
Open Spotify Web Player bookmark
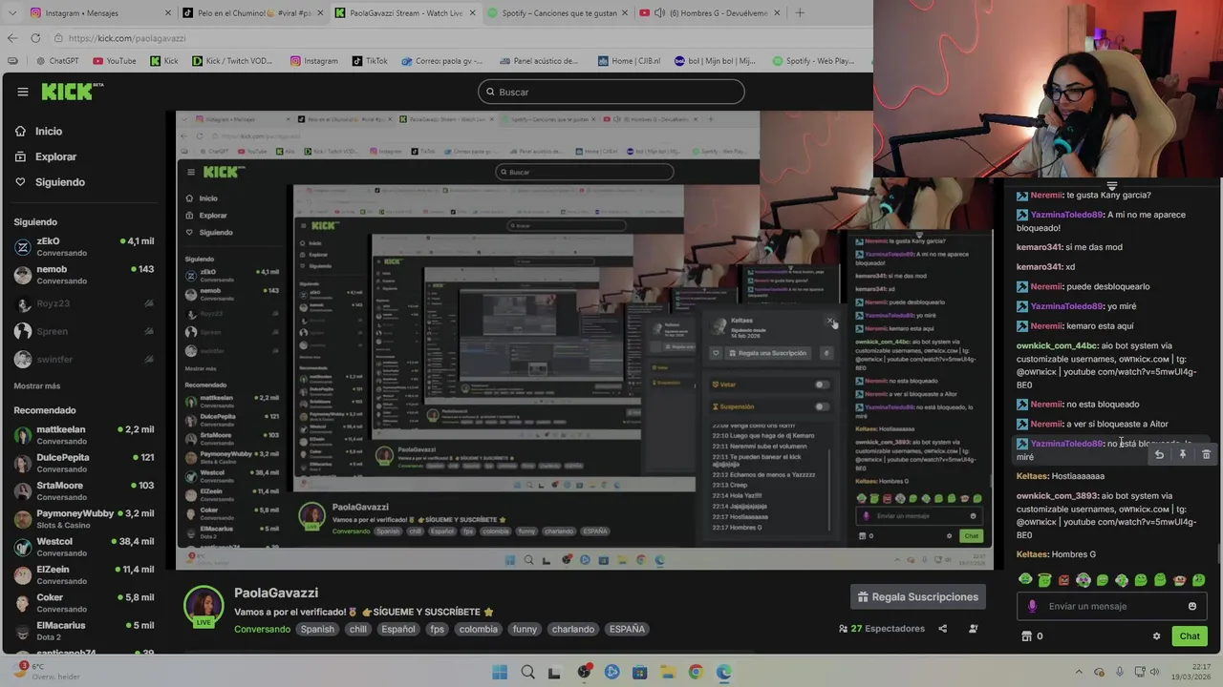[x=812, y=61]
